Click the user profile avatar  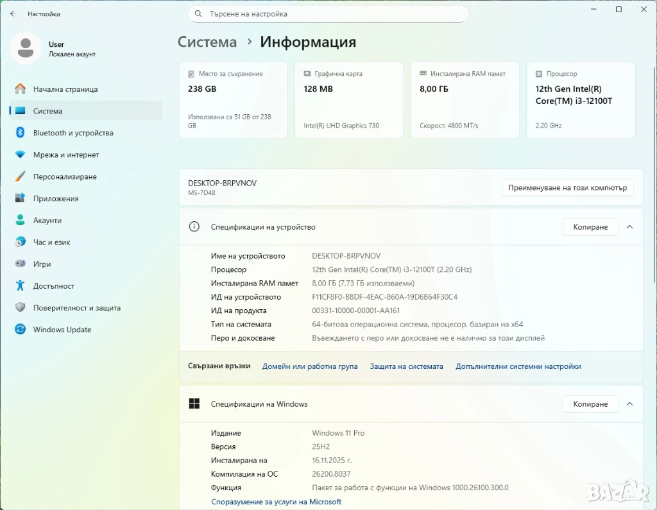26,48
